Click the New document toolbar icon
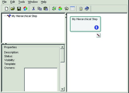 7,9
